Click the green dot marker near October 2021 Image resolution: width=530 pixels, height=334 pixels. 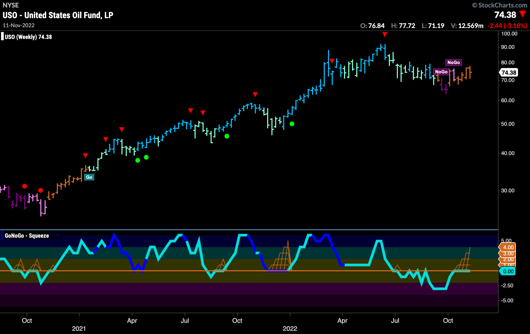(x=227, y=136)
